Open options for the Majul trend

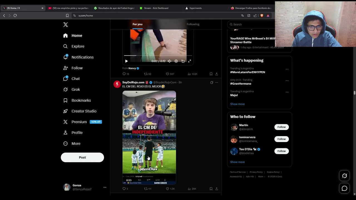(x=287, y=92)
